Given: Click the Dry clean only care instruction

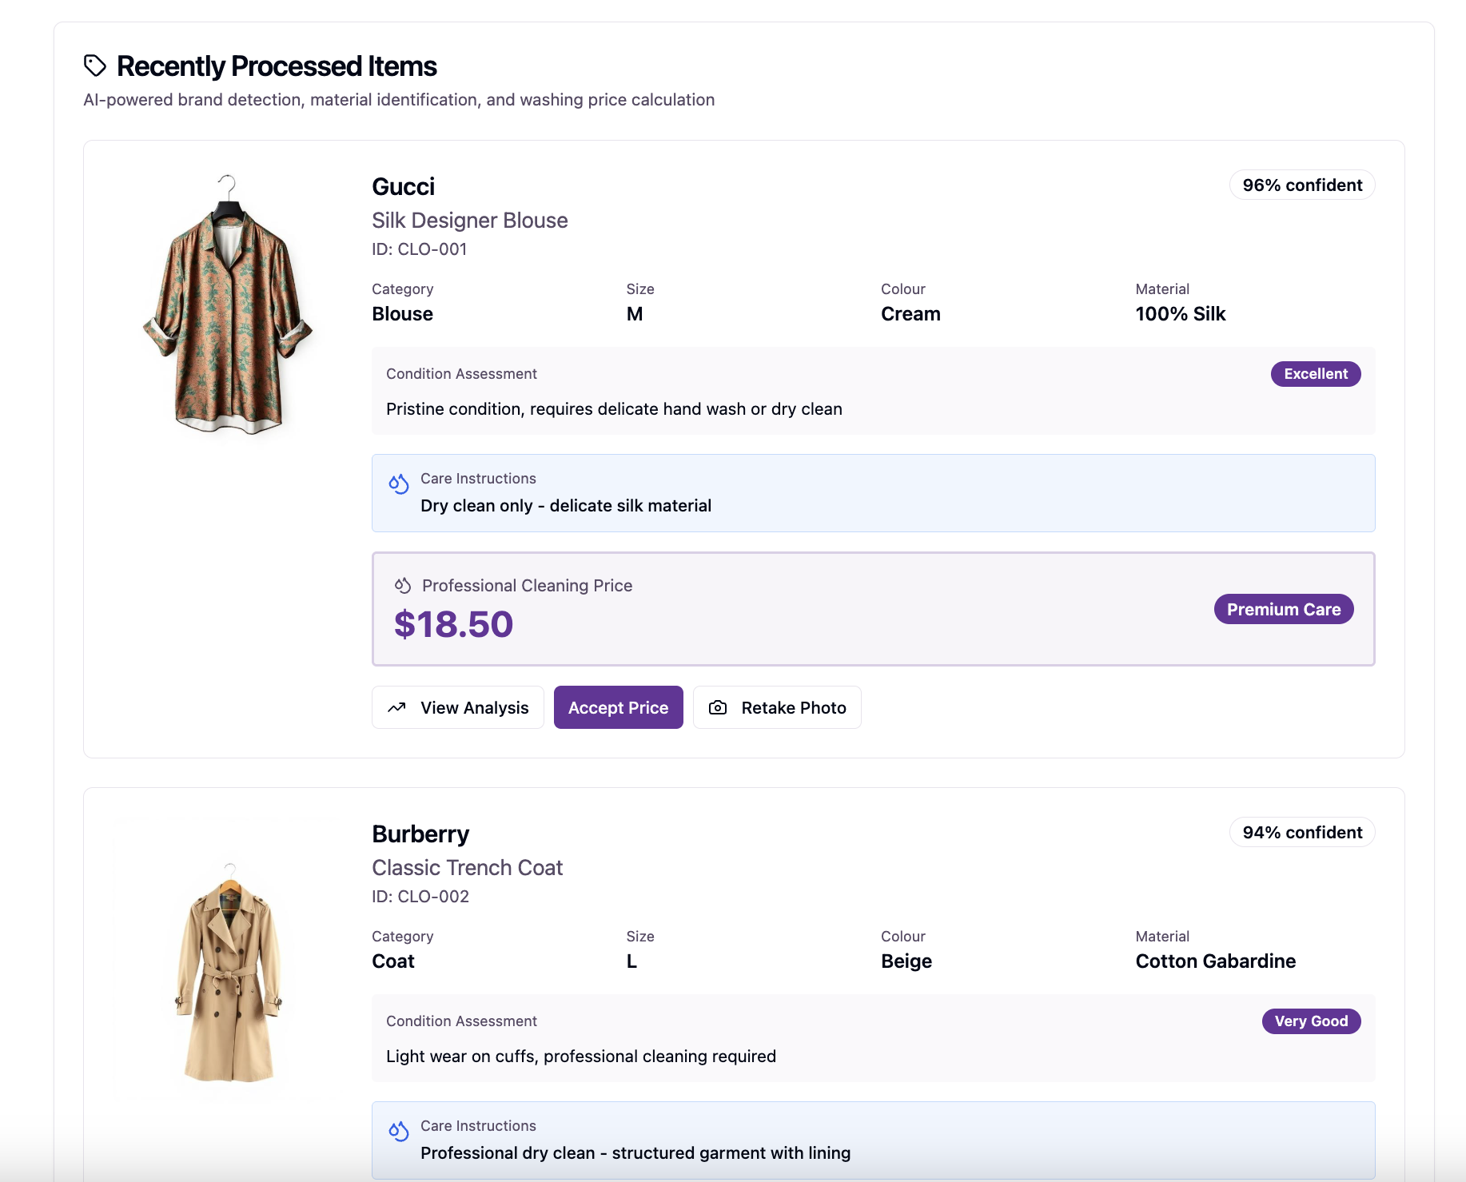Looking at the screenshot, I should (x=566, y=506).
